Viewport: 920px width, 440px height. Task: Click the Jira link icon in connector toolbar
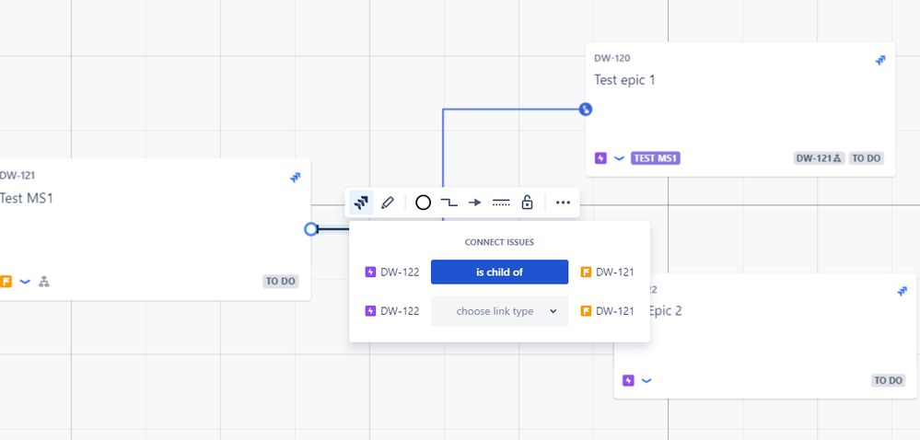(x=361, y=203)
